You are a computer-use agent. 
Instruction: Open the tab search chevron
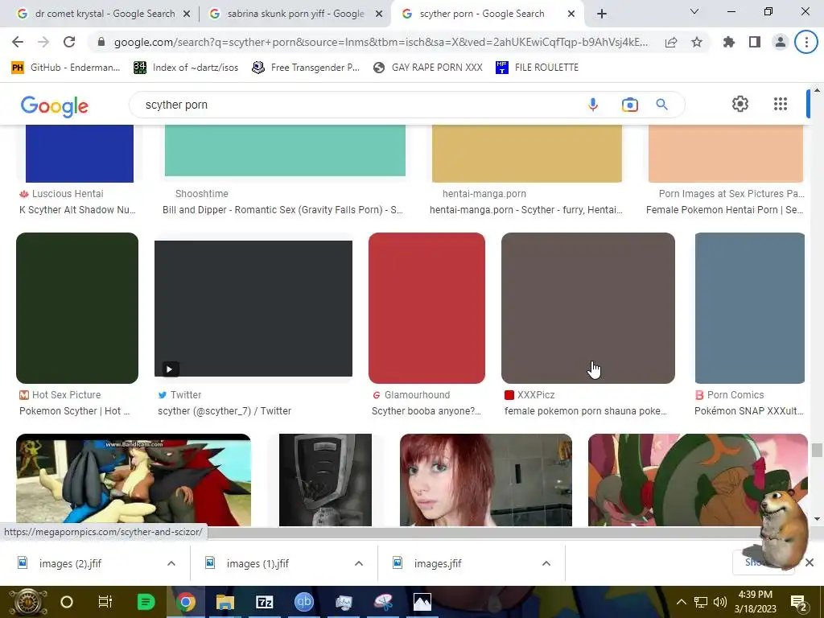point(694,11)
